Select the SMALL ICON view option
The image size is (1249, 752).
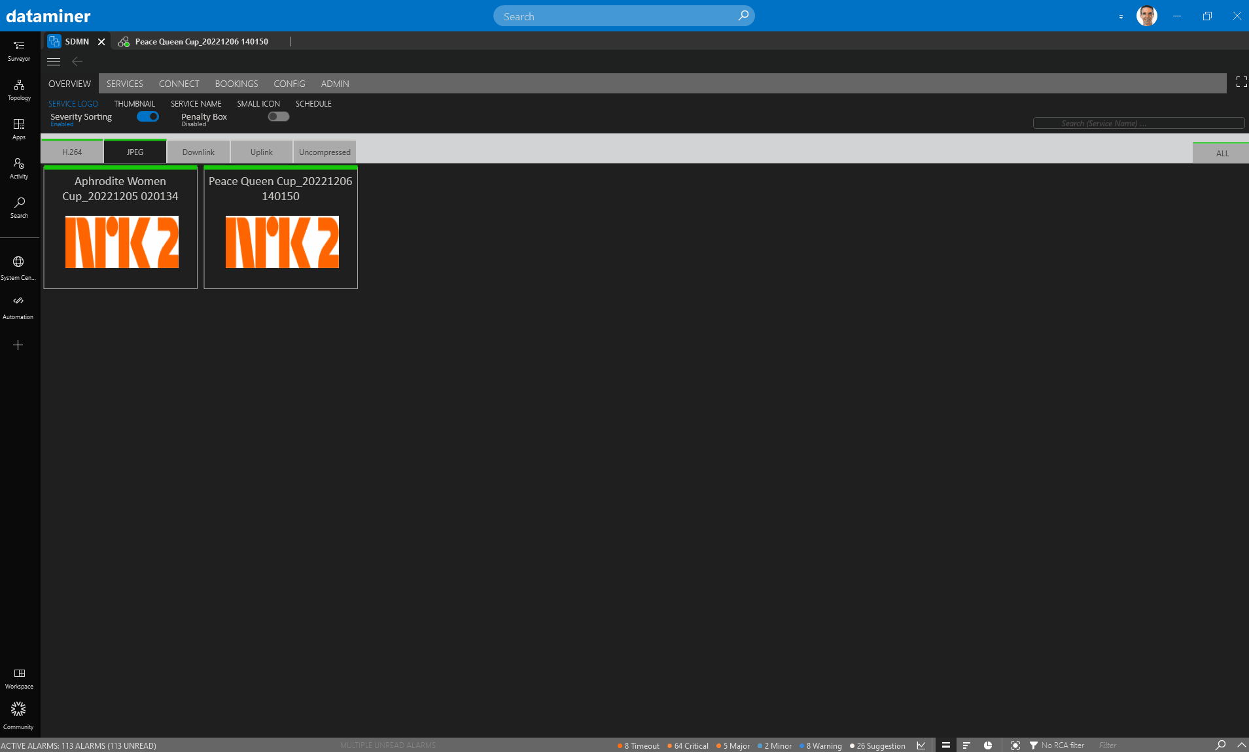coord(258,104)
